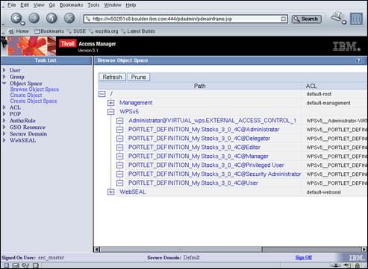The height and width of the screenshot is (269, 368).
Task: Click the horizontal scrollbar thumb
Action: [181, 249]
